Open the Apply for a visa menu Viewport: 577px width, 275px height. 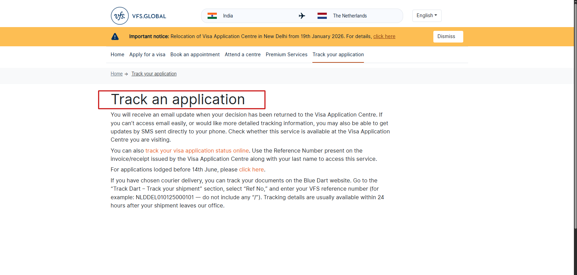pyautogui.click(x=147, y=55)
